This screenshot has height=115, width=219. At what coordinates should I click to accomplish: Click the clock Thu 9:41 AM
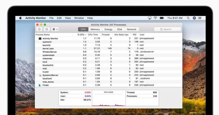[175, 18]
